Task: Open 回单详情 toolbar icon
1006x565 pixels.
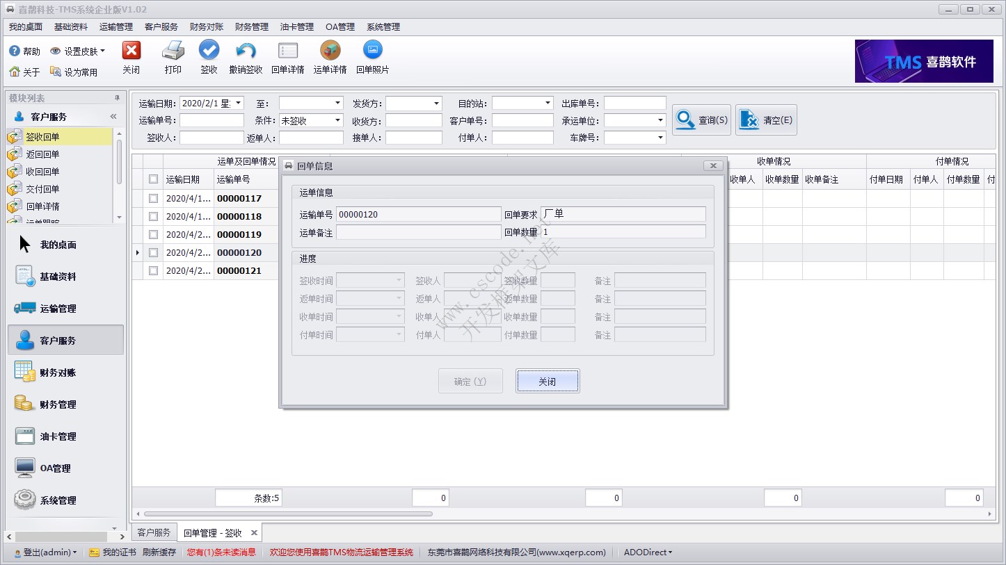Action: pyautogui.click(x=288, y=51)
